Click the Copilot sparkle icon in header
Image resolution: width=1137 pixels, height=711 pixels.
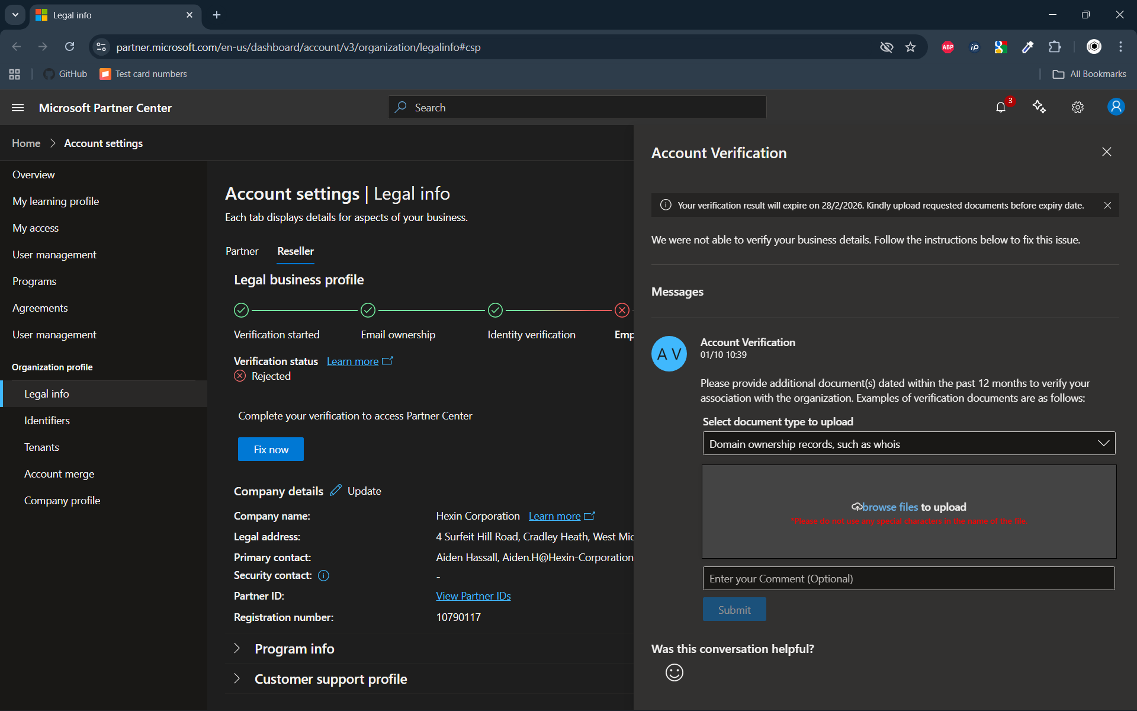(1039, 107)
